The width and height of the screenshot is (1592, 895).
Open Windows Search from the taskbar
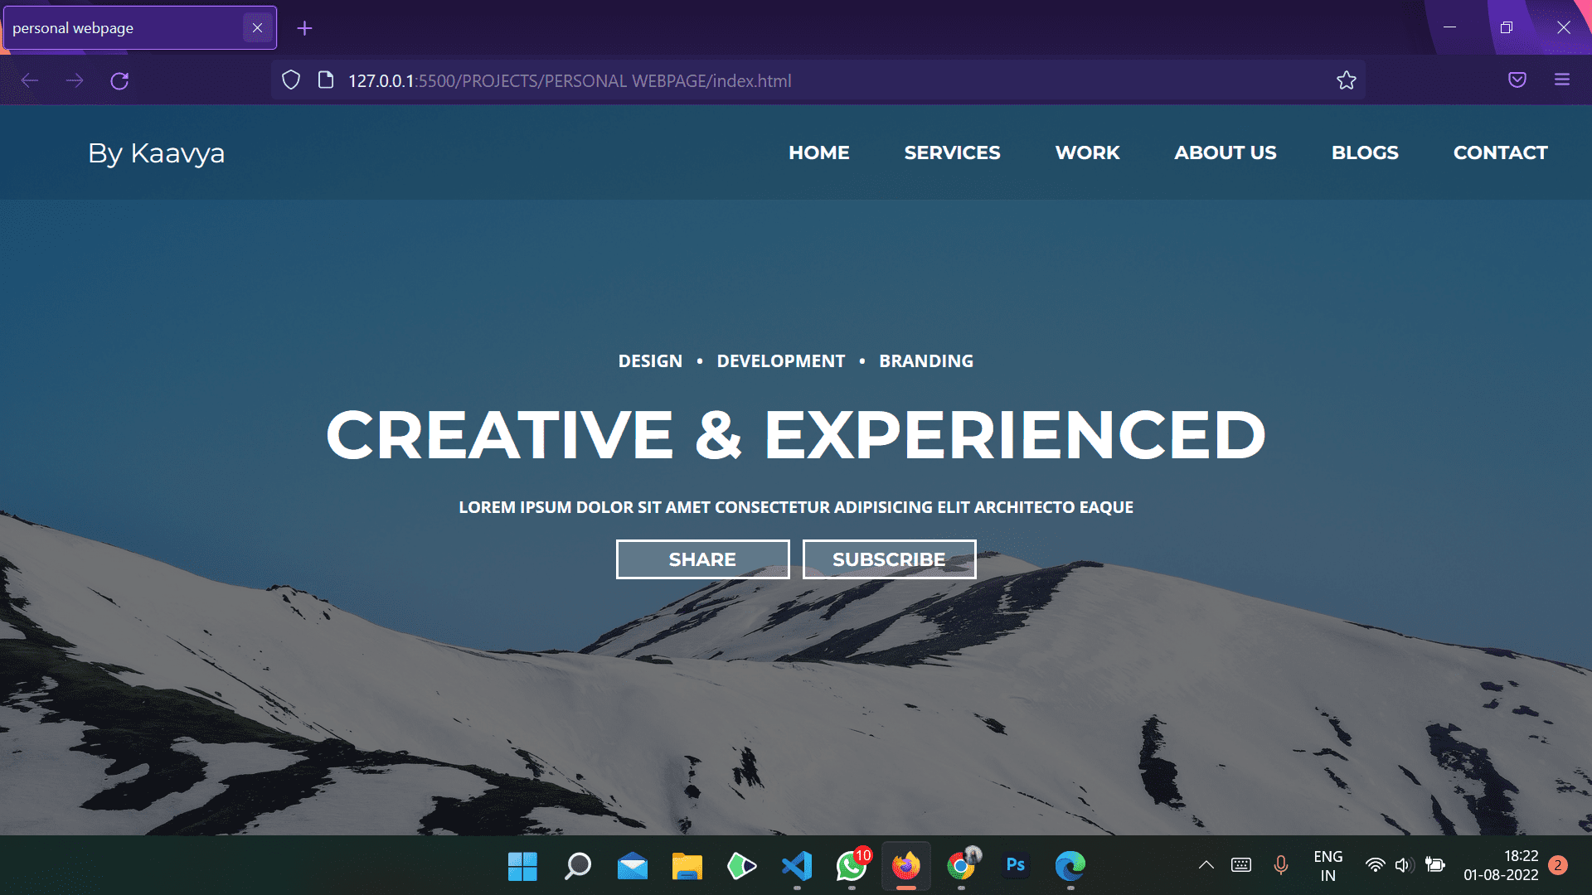pos(577,866)
